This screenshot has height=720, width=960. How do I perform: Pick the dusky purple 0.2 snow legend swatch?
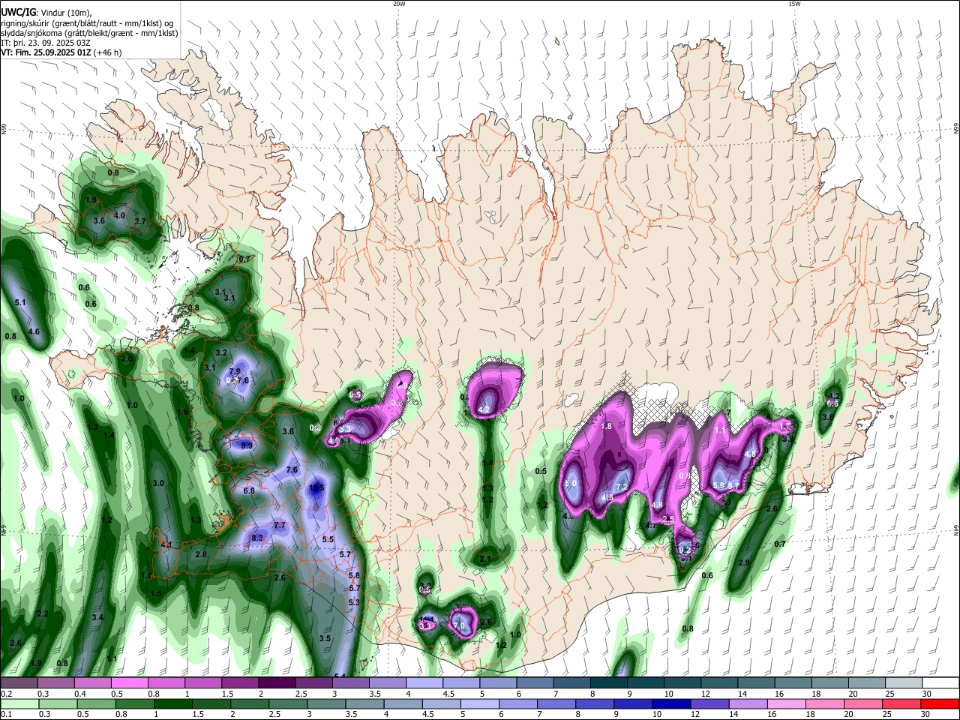click(x=19, y=683)
